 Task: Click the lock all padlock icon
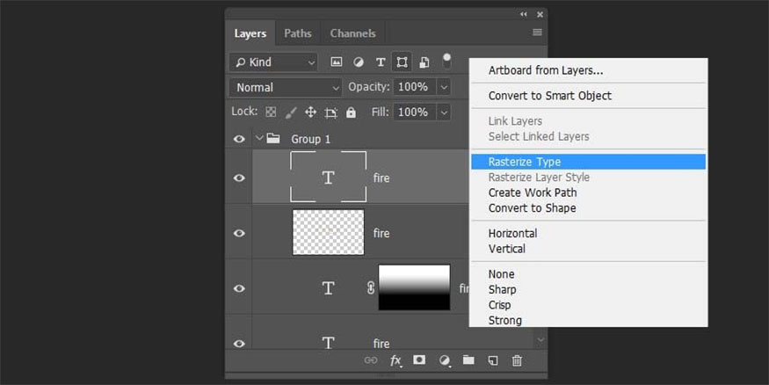(352, 113)
